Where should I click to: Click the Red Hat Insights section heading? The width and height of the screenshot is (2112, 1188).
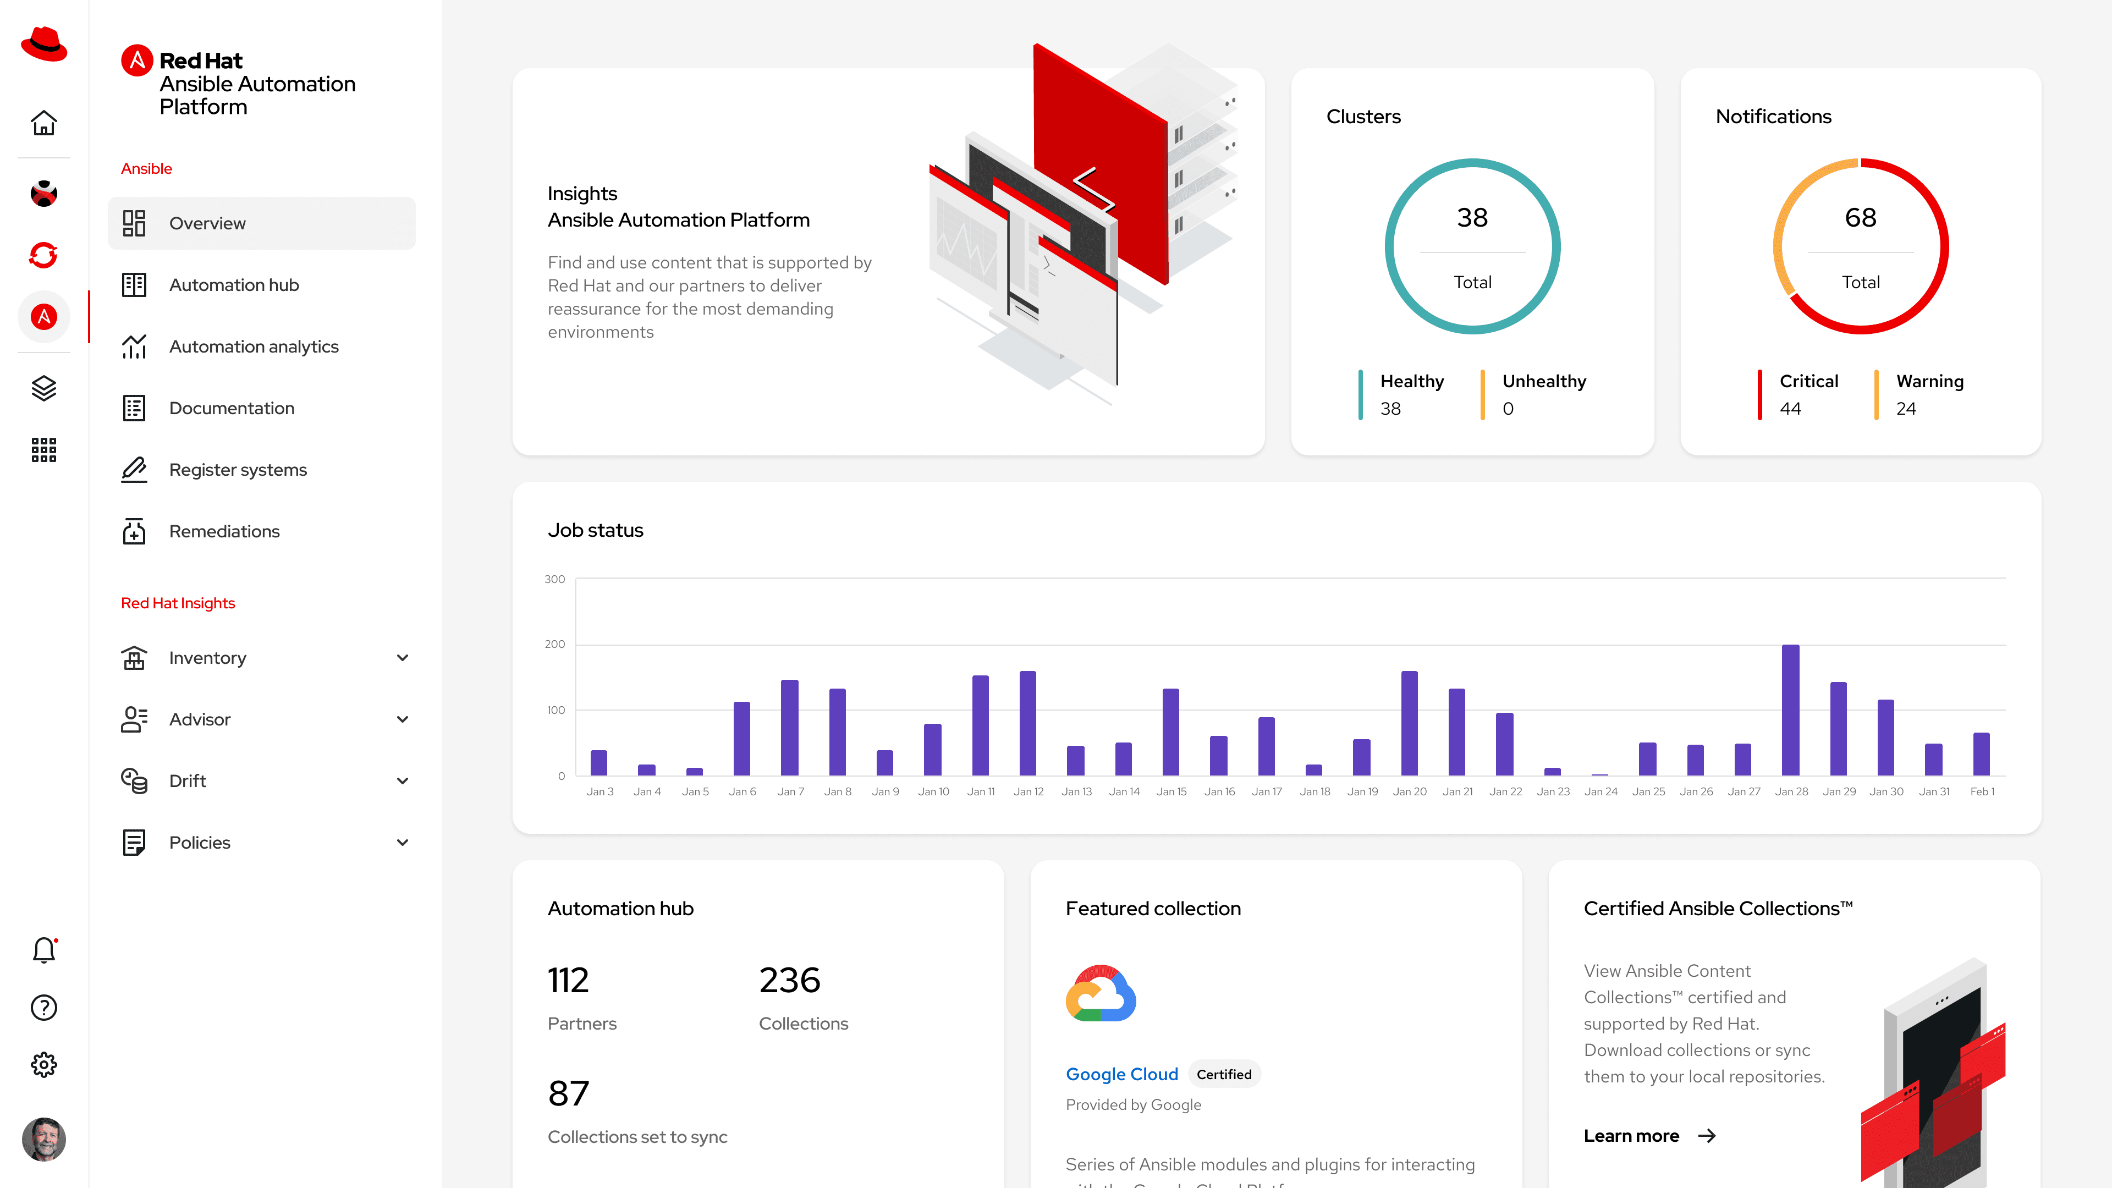pos(178,603)
